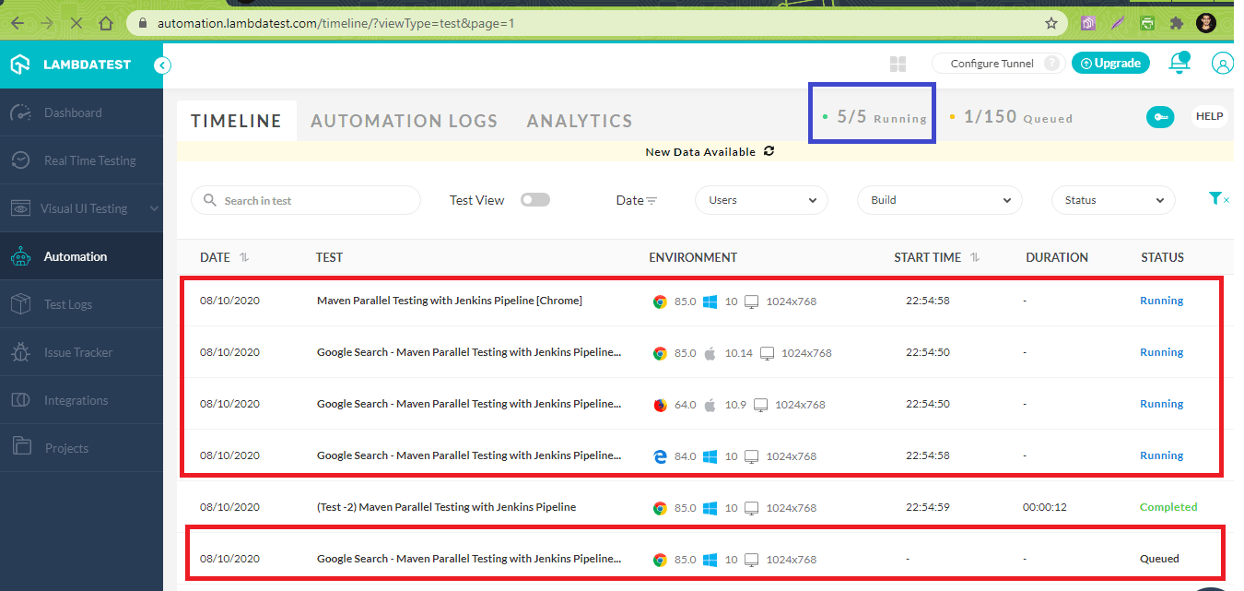Open the Build dropdown

(x=939, y=200)
